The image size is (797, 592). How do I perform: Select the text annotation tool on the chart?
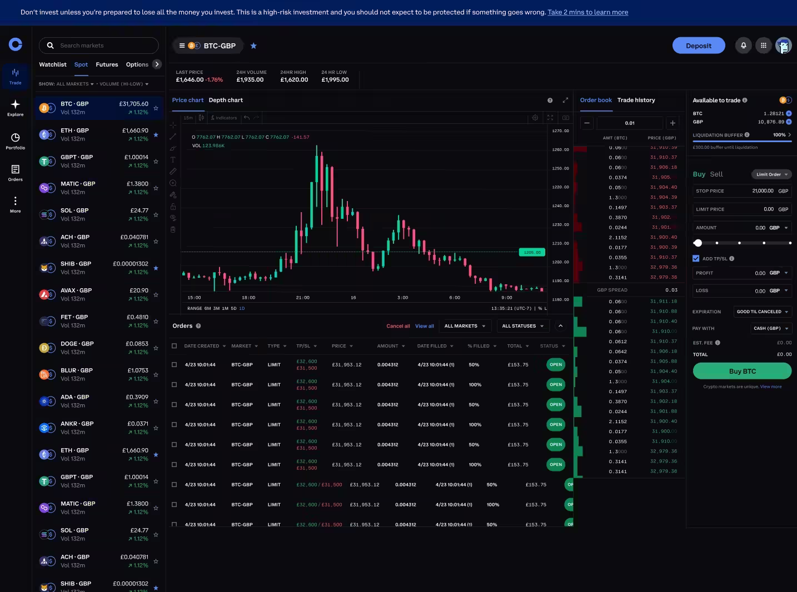click(x=173, y=160)
